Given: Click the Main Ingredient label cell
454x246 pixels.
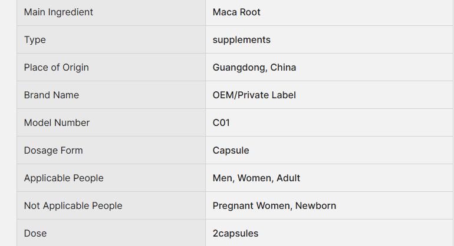Looking at the screenshot, I should coord(58,12).
